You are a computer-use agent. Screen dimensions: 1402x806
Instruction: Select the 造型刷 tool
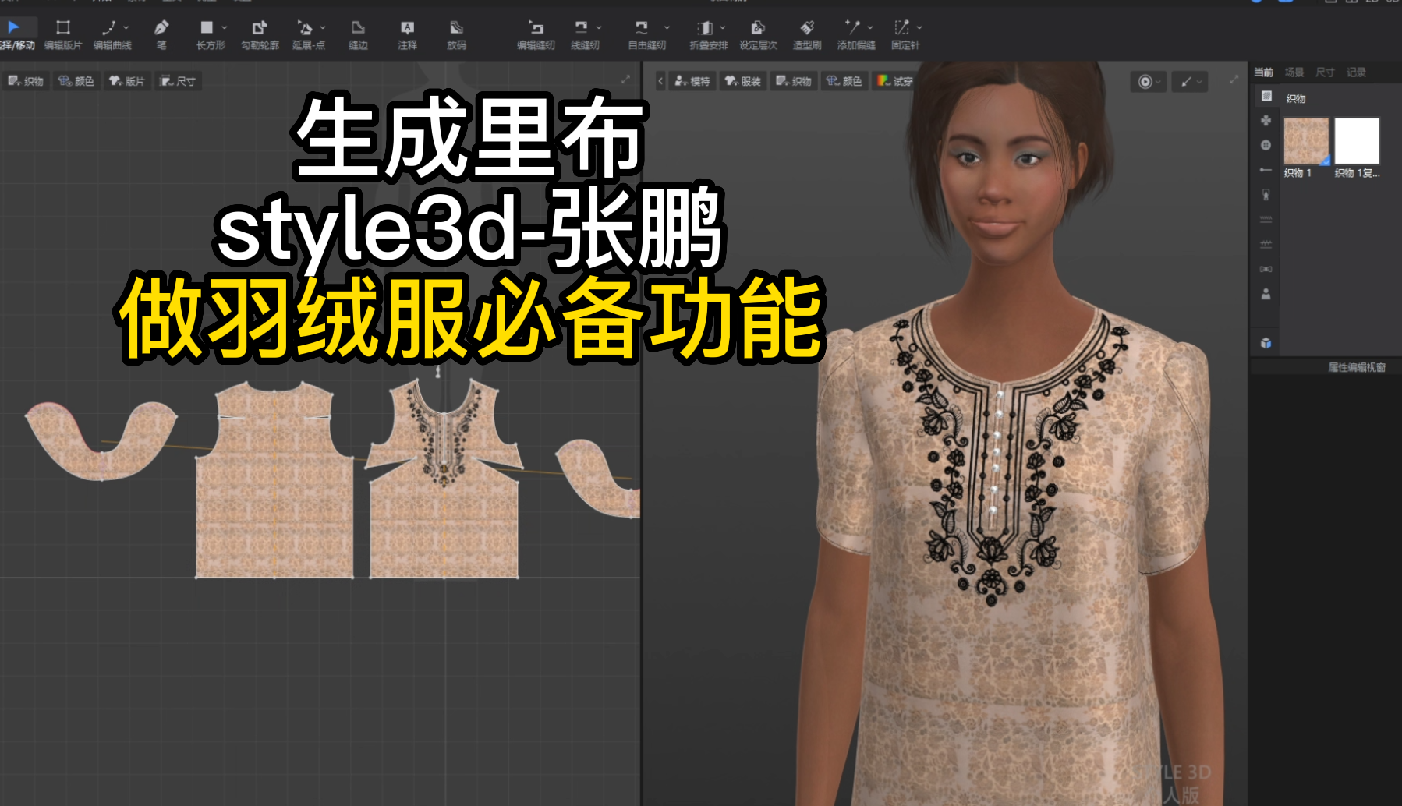[807, 34]
